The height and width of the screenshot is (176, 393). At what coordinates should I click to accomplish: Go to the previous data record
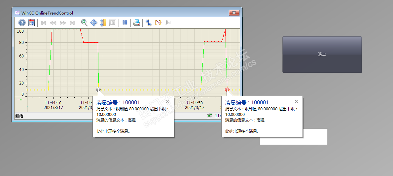pyautogui.click(x=53, y=23)
